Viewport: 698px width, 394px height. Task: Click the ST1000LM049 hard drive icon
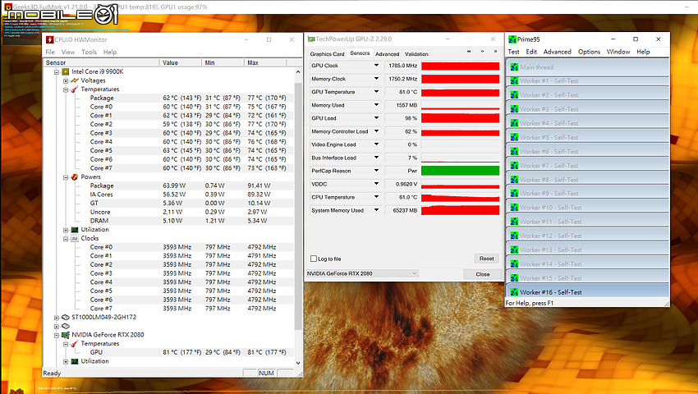[x=66, y=318]
